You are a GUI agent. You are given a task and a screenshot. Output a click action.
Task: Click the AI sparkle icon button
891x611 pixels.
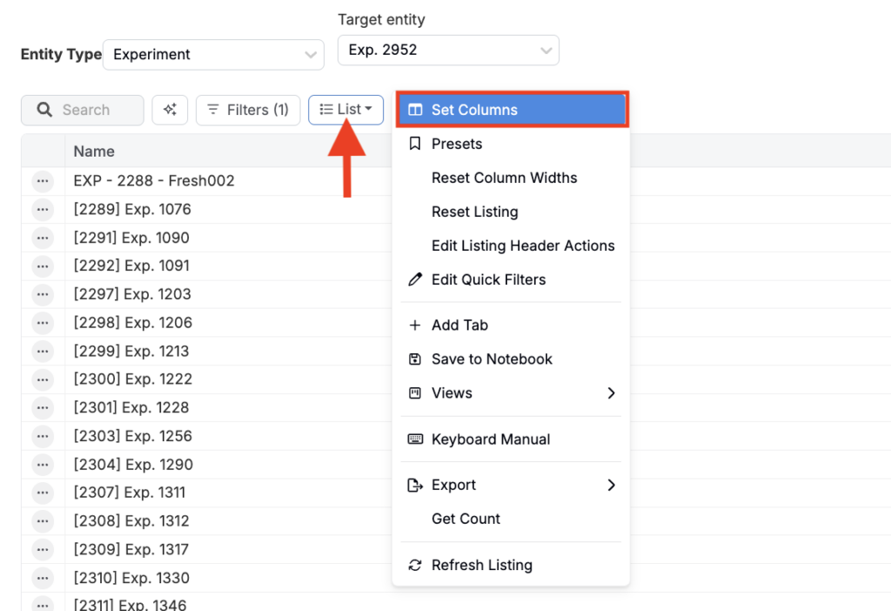click(x=170, y=110)
